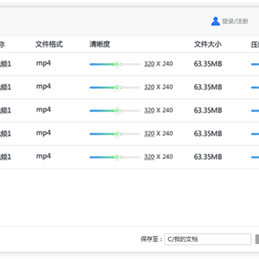
Task: Click the 文件大小 column header
Action: (208, 44)
